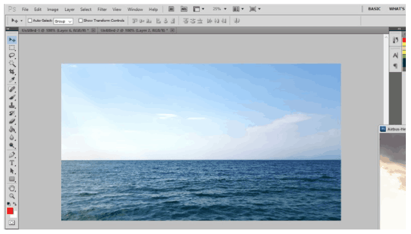Open the Character panel icon

point(396,55)
